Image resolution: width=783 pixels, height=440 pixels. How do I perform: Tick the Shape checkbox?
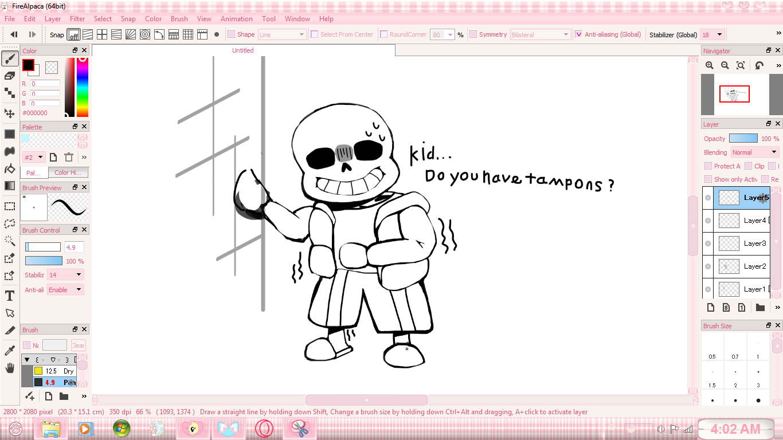coord(232,34)
